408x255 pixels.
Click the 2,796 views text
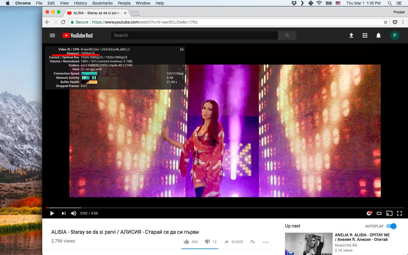63,241
